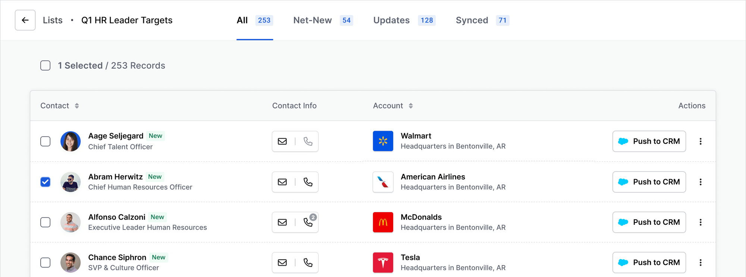Toggle the select-all records checkbox
Viewport: 746px width, 277px height.
[46, 66]
